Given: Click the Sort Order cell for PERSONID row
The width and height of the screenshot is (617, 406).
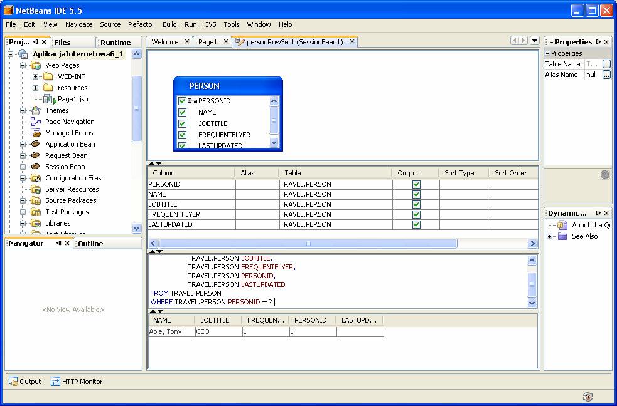Looking at the screenshot, I should (x=514, y=185).
